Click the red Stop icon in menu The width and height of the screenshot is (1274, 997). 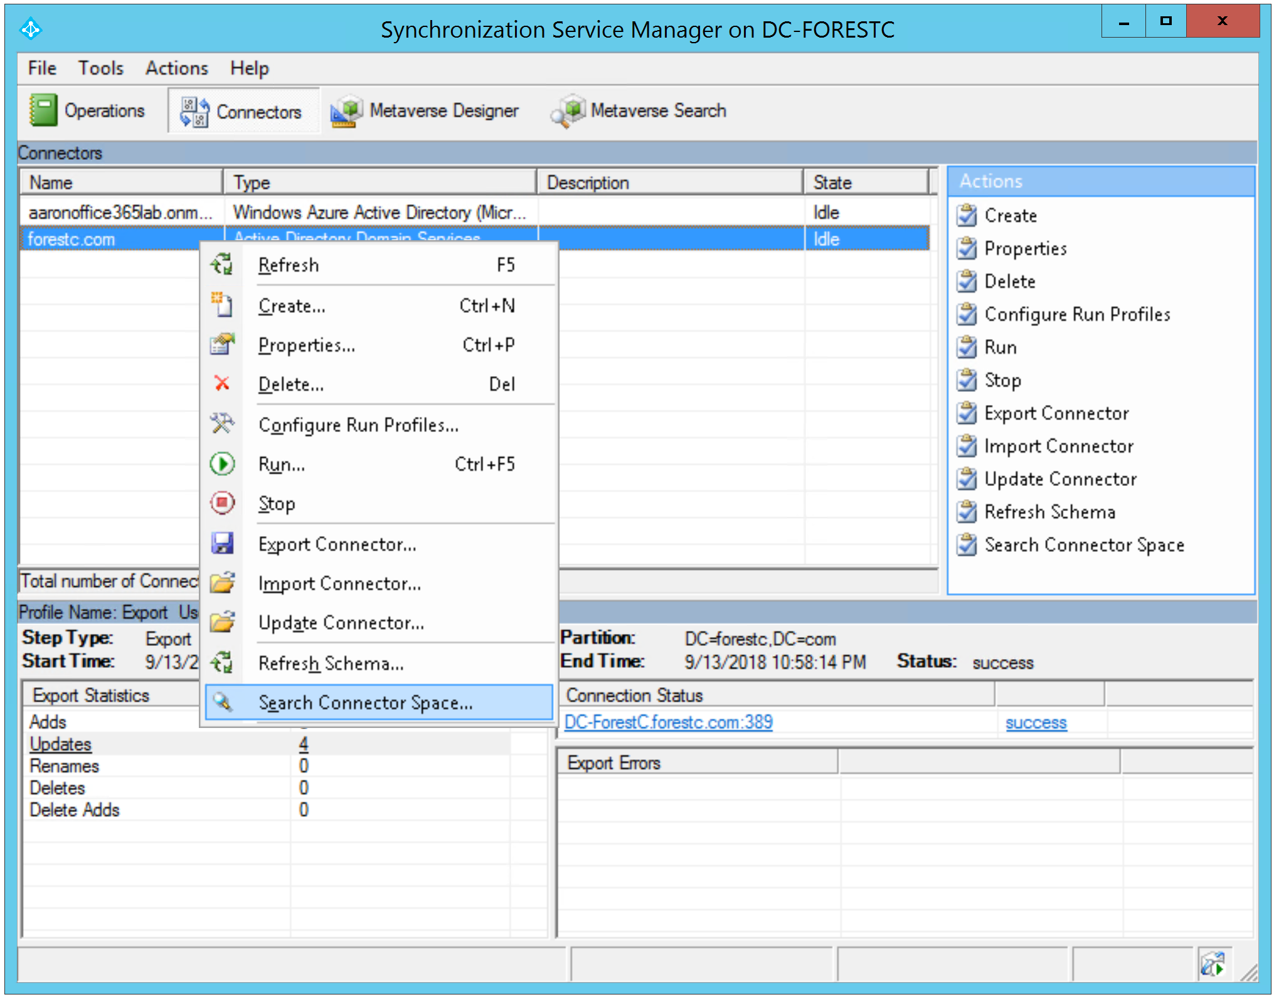(x=222, y=503)
